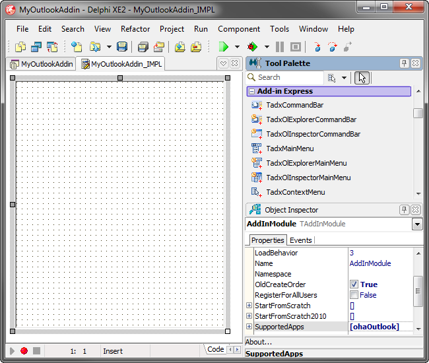
Task: Click the macro play icon in status bar
Action: click(x=12, y=350)
